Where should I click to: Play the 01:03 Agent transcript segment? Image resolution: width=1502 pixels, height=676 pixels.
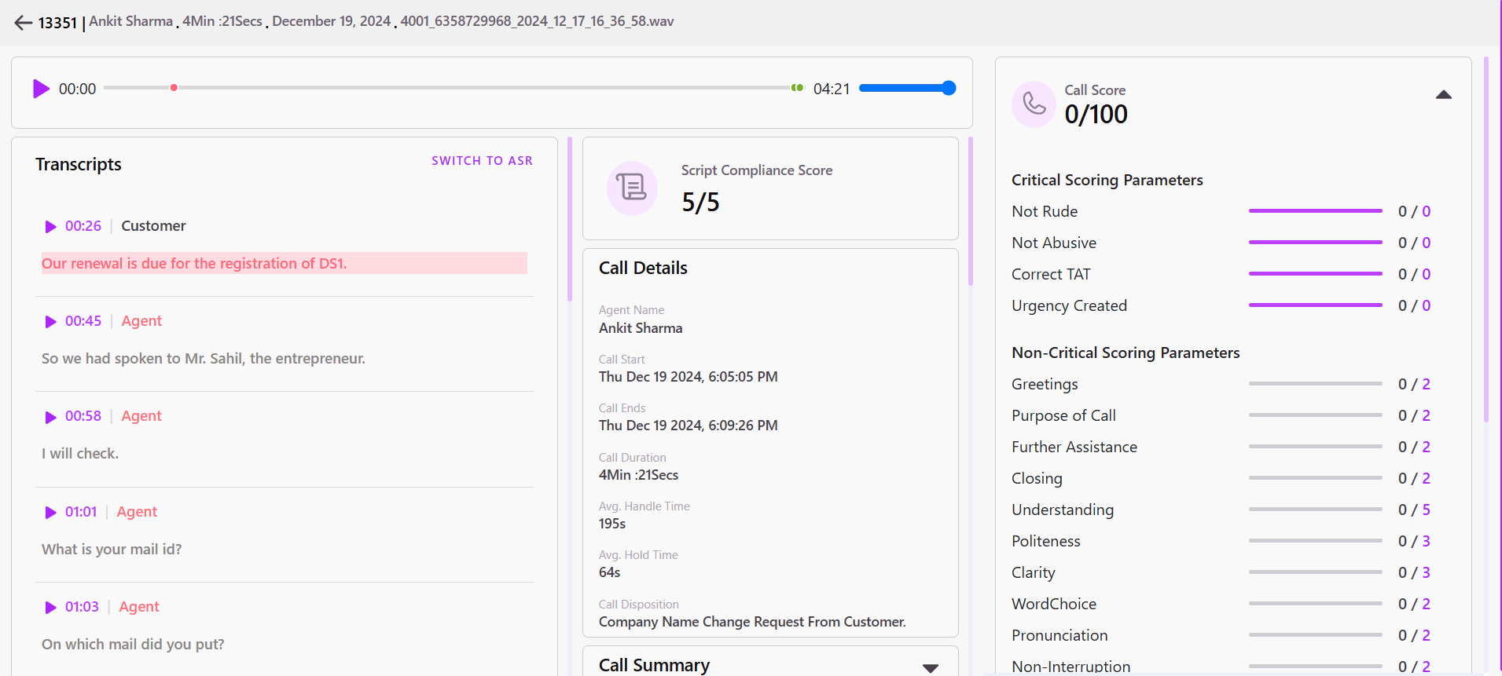[x=50, y=608]
